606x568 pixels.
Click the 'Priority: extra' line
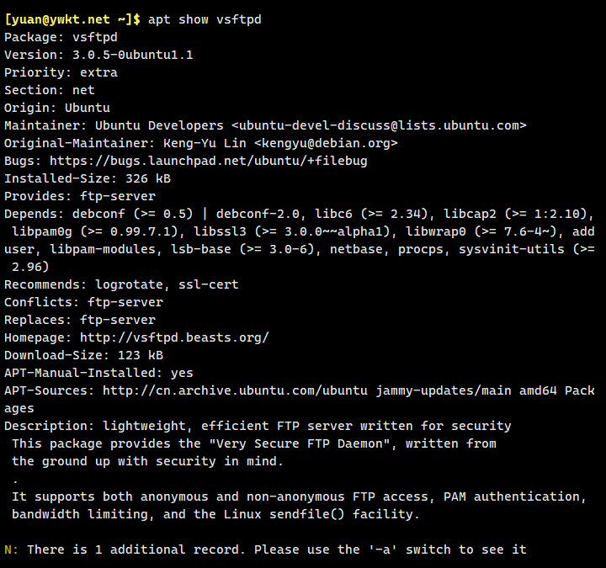coord(61,72)
